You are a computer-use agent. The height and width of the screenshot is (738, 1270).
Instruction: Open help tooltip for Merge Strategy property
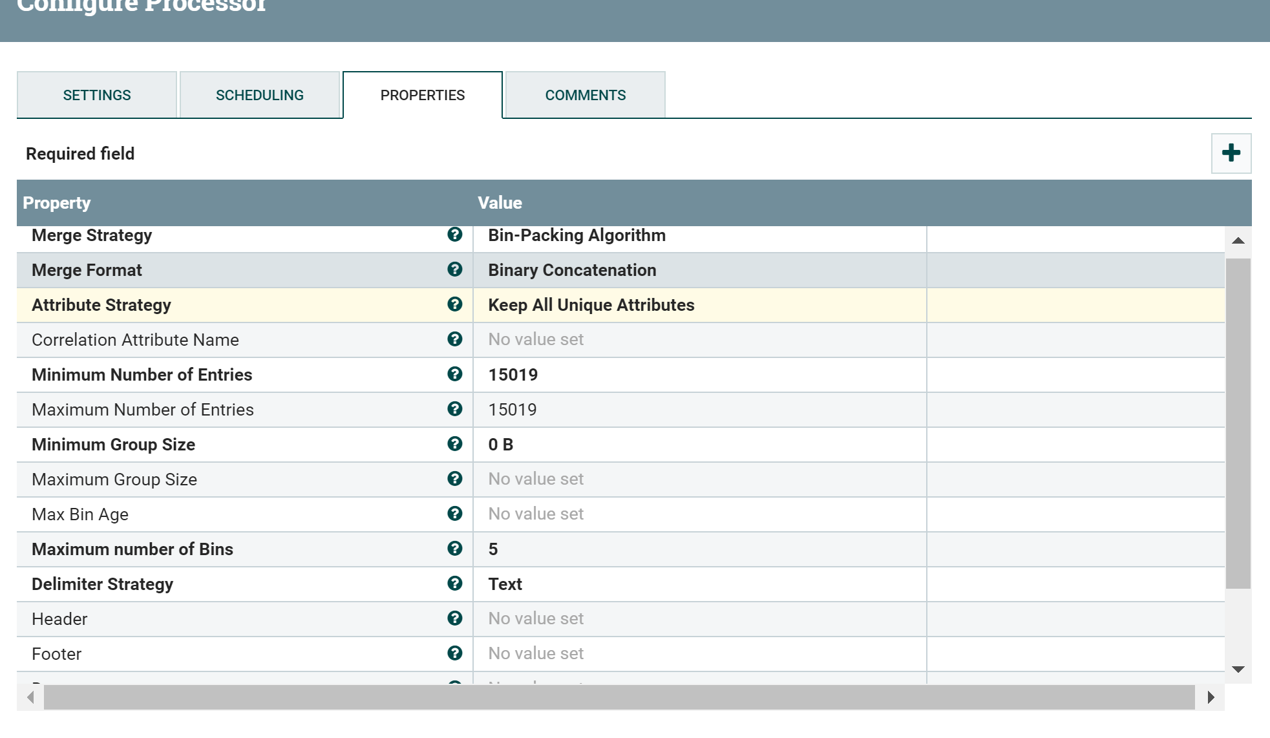tap(456, 235)
